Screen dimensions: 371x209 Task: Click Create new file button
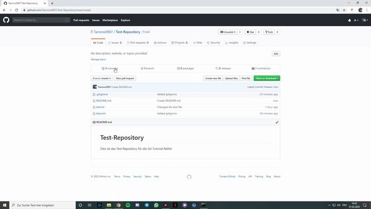click(213, 78)
